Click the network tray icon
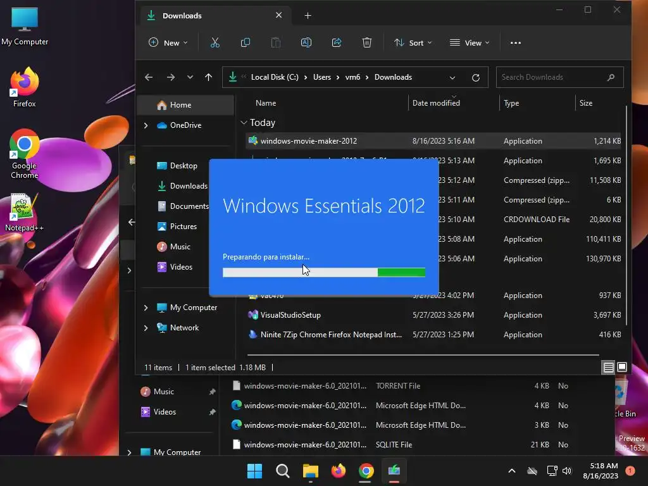Viewport: 648px width, 486px height. point(552,471)
